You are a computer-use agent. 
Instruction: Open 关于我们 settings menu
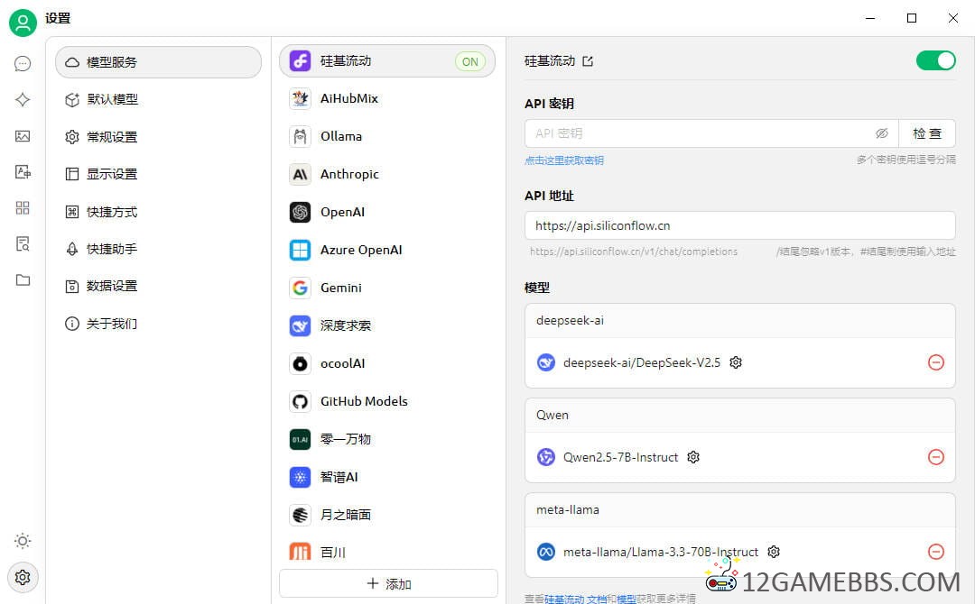[159, 324]
